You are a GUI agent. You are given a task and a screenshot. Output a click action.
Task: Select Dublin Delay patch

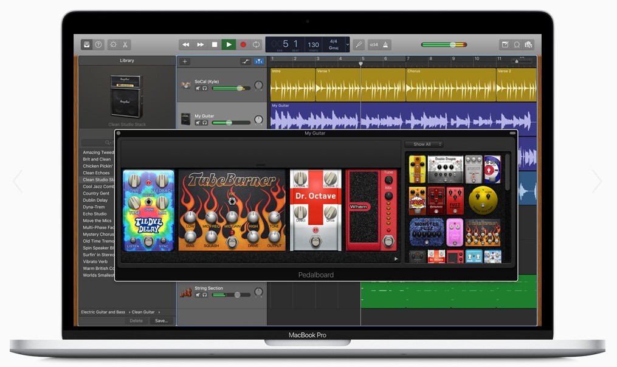[95, 201]
